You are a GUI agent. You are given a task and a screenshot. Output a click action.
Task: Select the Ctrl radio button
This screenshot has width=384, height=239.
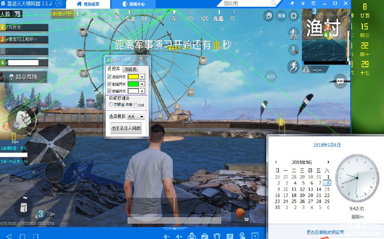[x=135, y=105]
